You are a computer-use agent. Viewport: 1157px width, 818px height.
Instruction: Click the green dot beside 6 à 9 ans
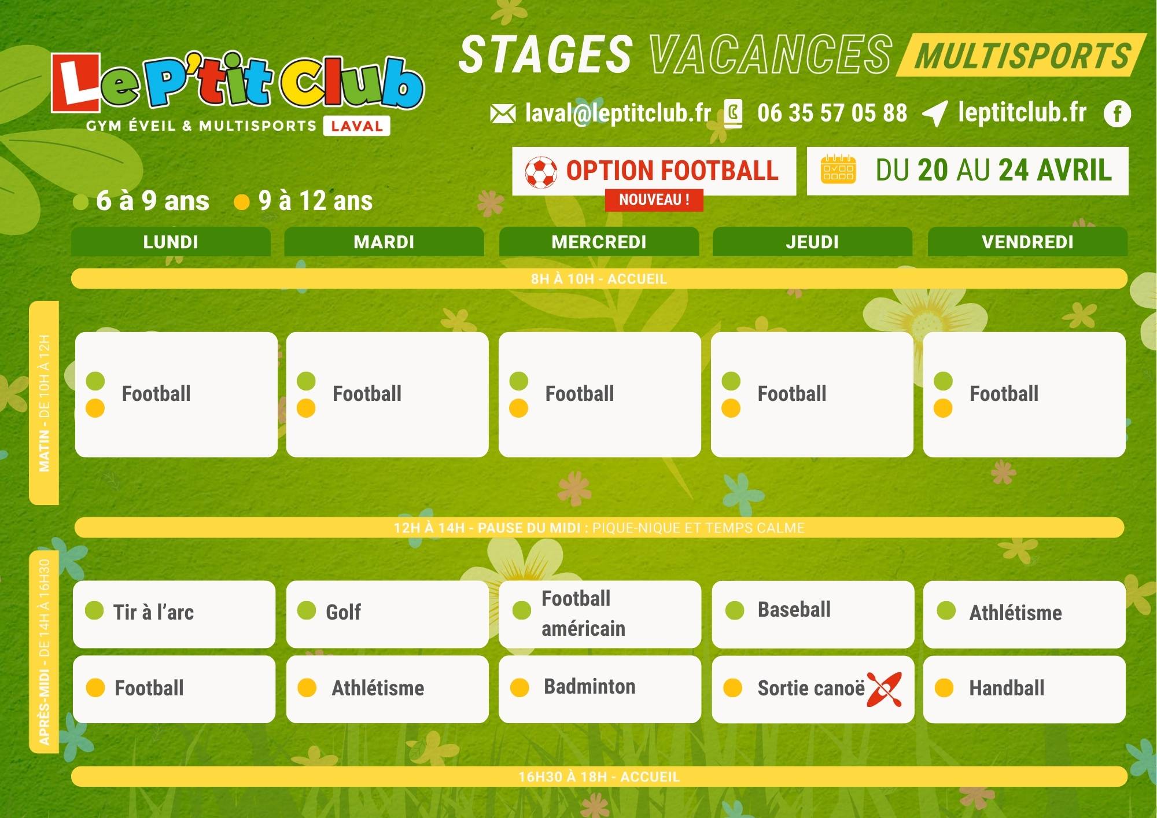click(x=80, y=202)
